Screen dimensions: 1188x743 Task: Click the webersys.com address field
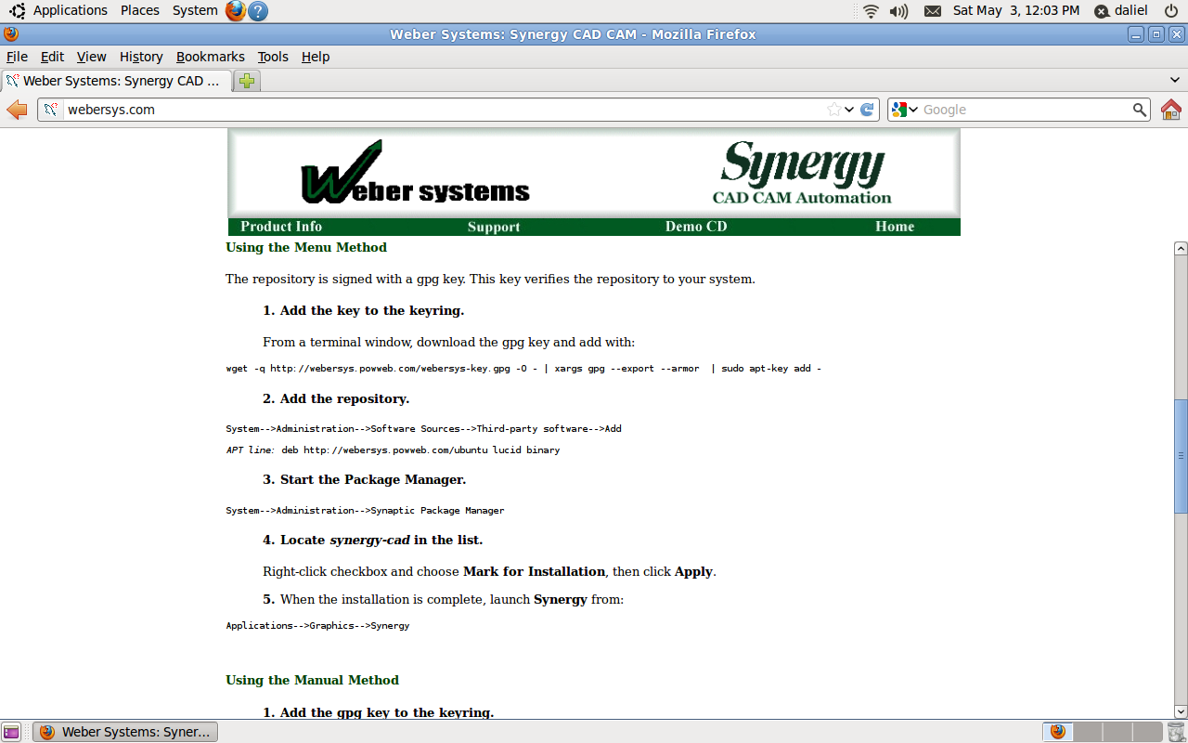[444, 110]
